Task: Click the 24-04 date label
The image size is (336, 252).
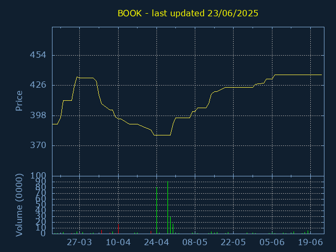Action: [156, 243]
